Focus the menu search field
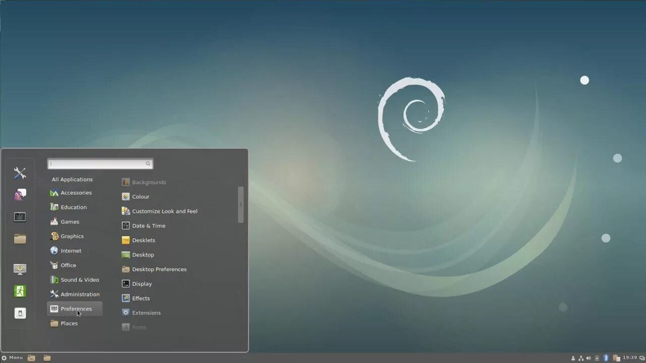 click(100, 164)
